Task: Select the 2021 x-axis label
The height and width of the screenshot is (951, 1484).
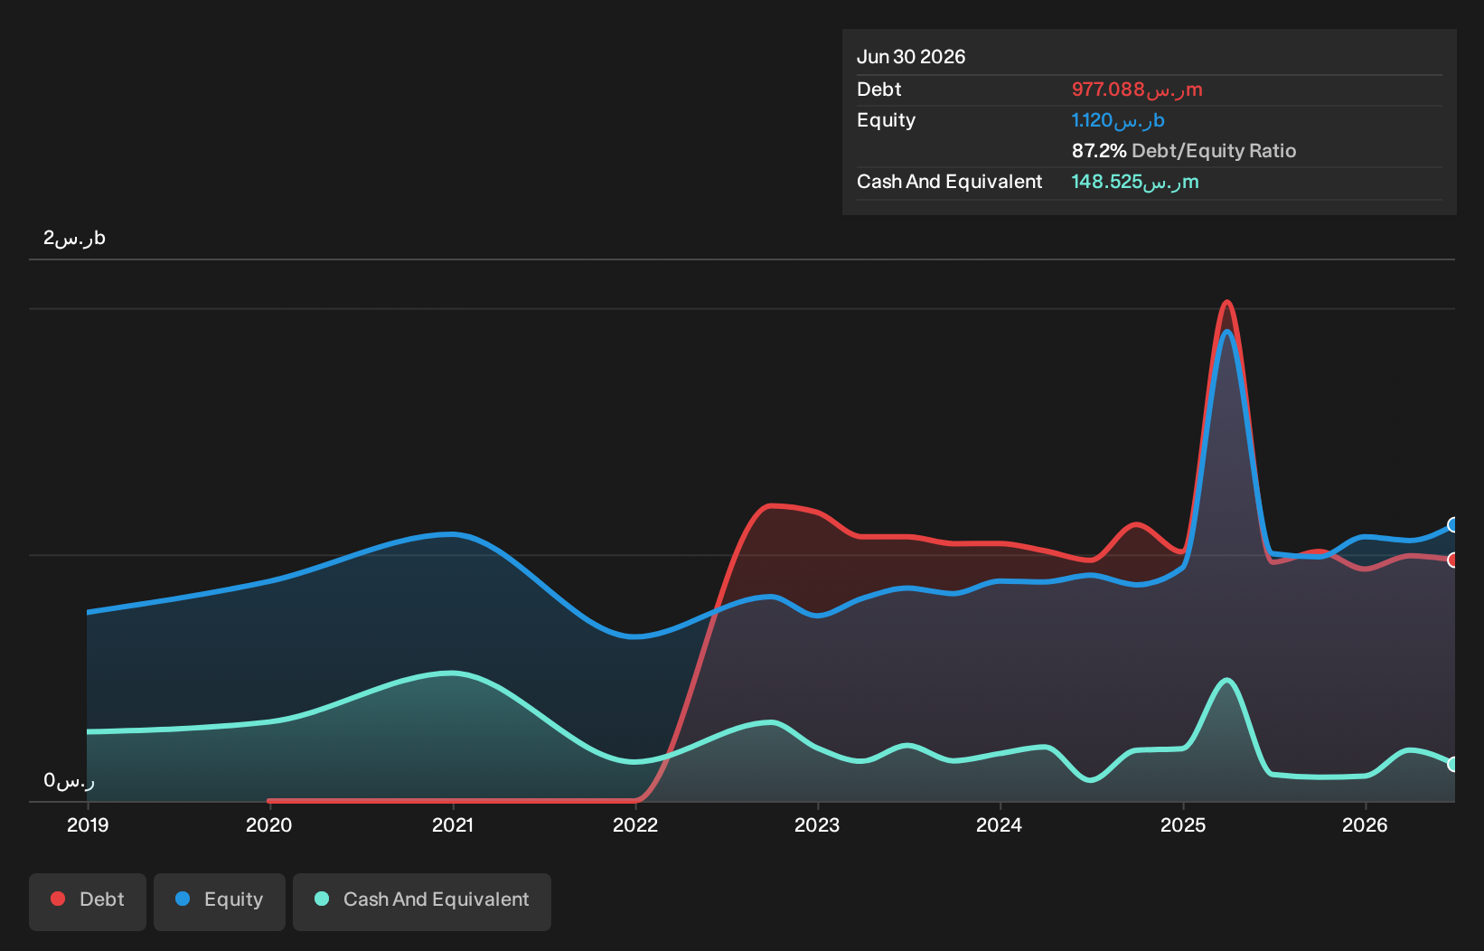Action: pos(453,824)
